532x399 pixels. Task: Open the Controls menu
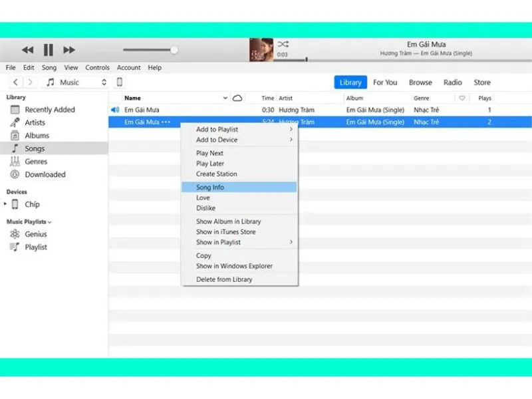coord(97,68)
